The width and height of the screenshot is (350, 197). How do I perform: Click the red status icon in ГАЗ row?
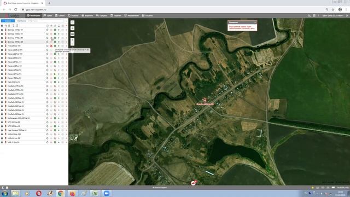pyautogui.click(x=51, y=46)
